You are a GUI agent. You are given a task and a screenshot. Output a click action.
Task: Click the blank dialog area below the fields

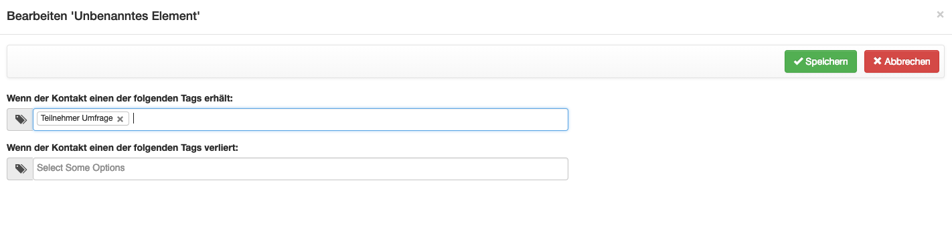pos(476,217)
